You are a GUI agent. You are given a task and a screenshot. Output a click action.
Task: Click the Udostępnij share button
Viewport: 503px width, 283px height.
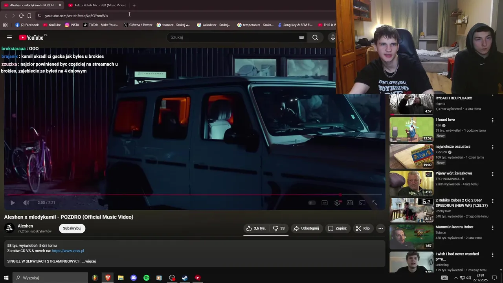[306, 228]
